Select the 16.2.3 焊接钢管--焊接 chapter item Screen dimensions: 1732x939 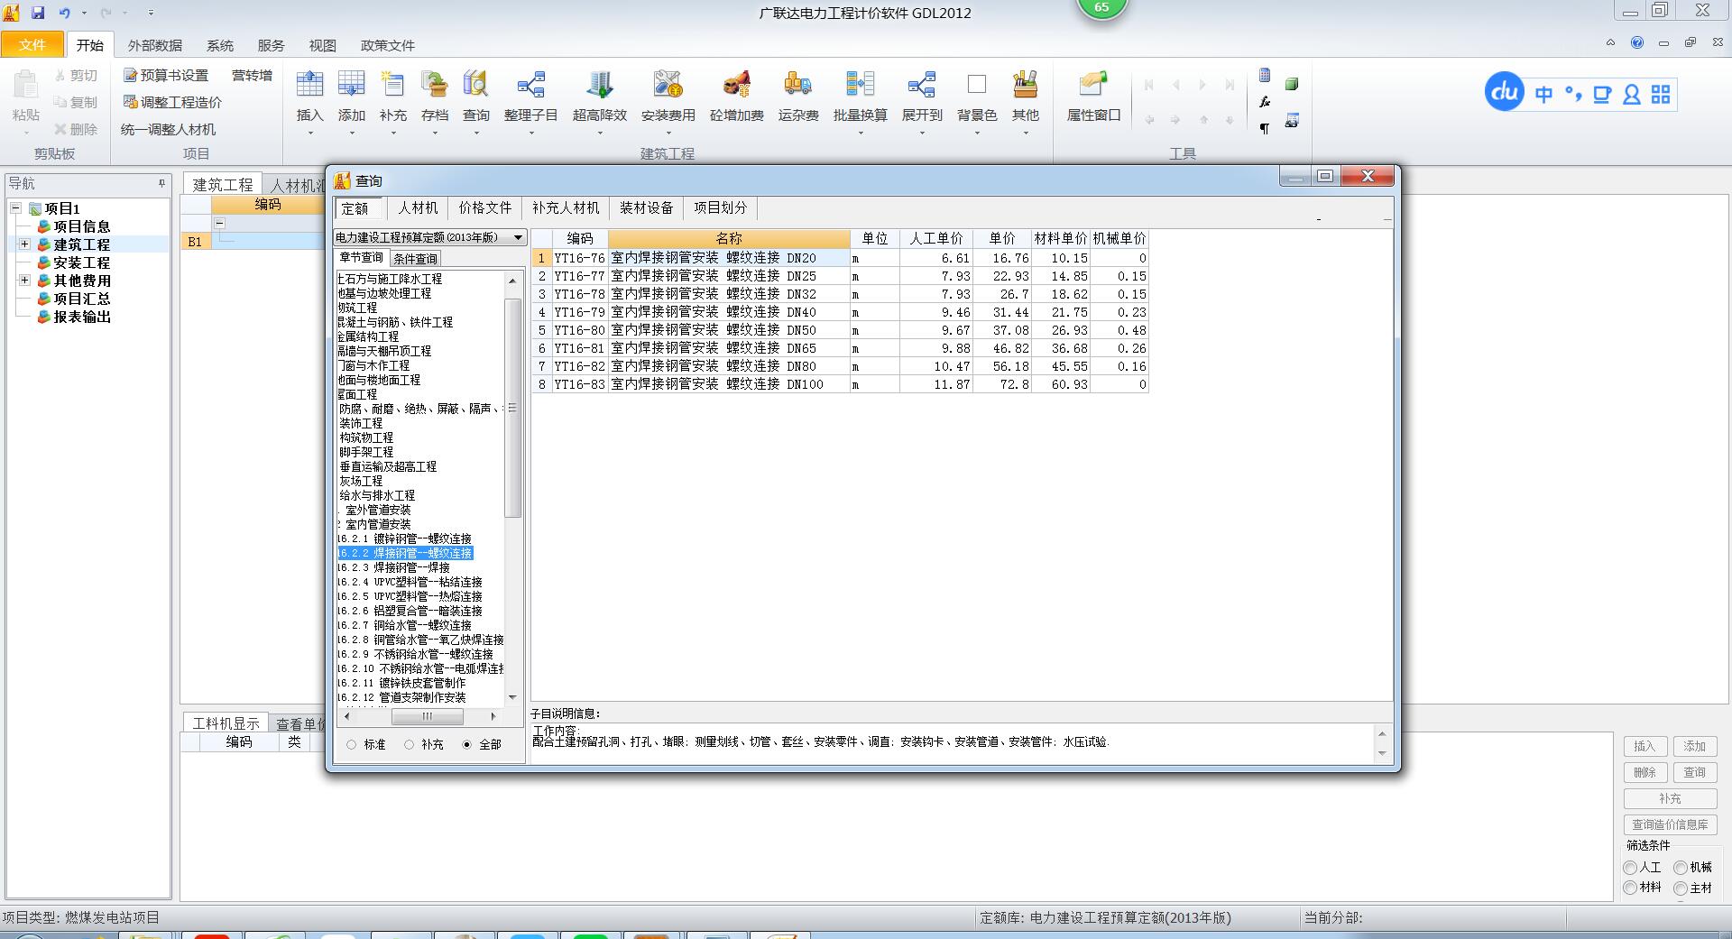[395, 567]
